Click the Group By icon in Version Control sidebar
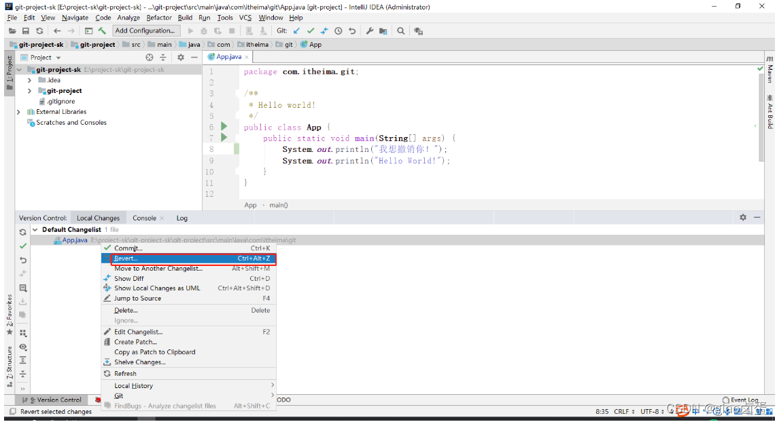777x422 pixels. click(x=23, y=333)
